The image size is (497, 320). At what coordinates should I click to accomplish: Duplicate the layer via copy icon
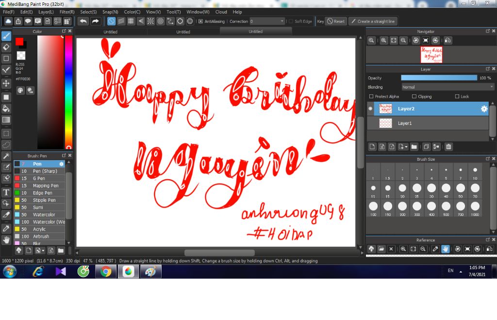426,147
